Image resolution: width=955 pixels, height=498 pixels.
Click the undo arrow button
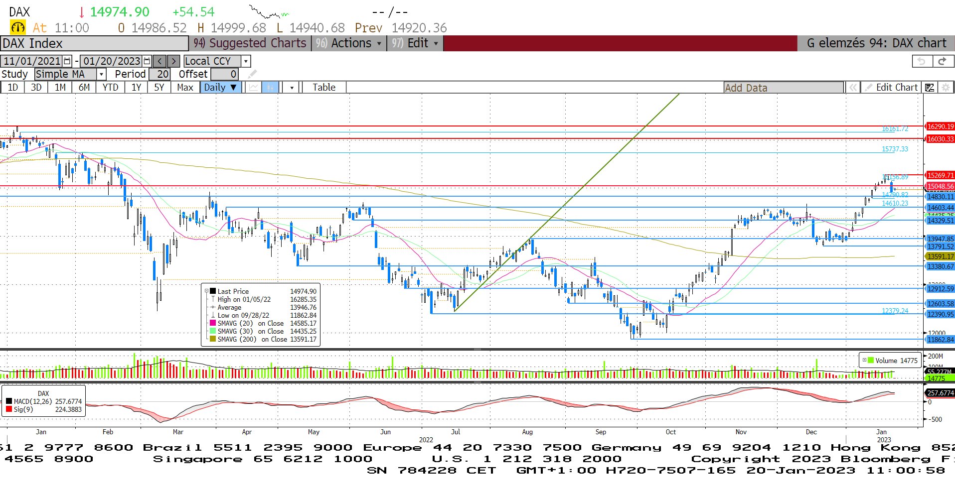click(x=922, y=61)
